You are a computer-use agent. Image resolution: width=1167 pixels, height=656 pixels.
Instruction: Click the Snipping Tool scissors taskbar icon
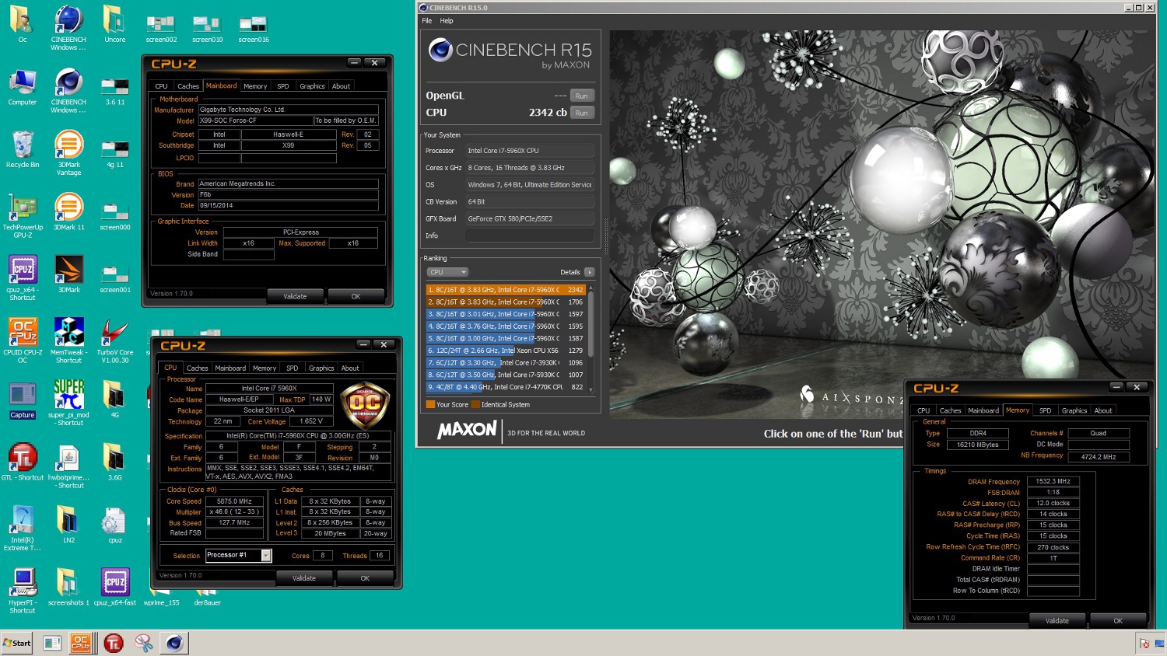coord(144,643)
